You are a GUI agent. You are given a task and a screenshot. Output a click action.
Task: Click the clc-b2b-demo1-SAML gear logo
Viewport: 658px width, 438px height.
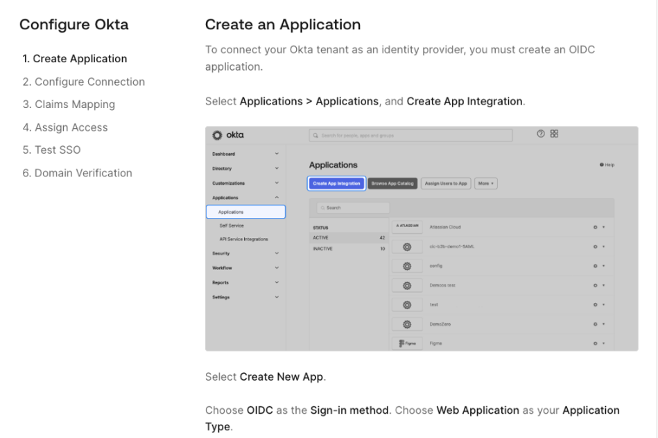[407, 246]
